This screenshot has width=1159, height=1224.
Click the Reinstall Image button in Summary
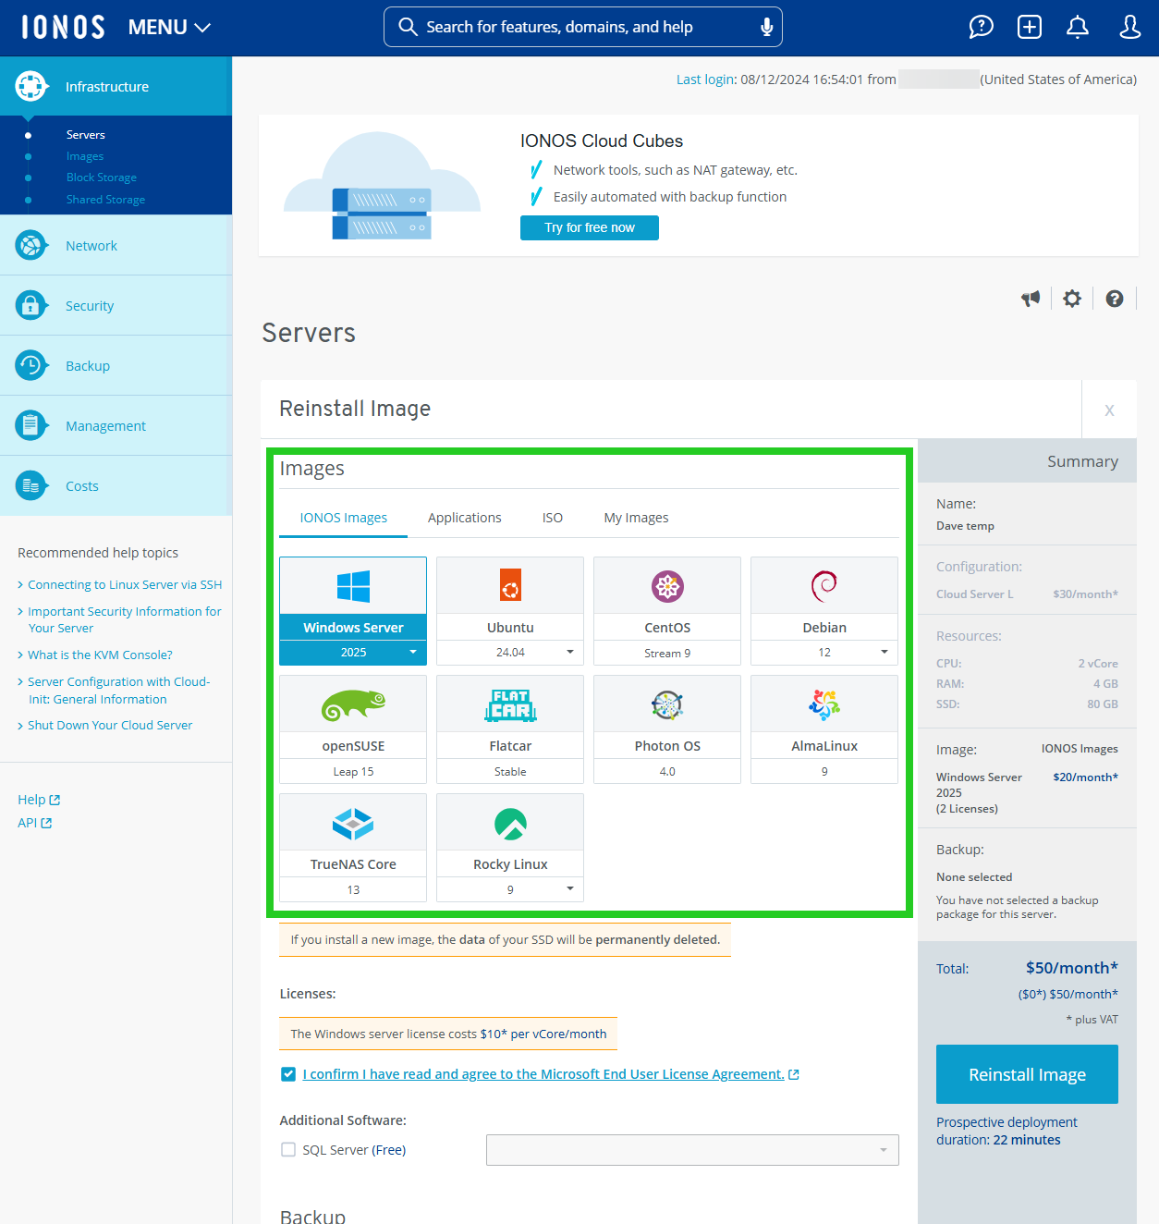(x=1026, y=1074)
